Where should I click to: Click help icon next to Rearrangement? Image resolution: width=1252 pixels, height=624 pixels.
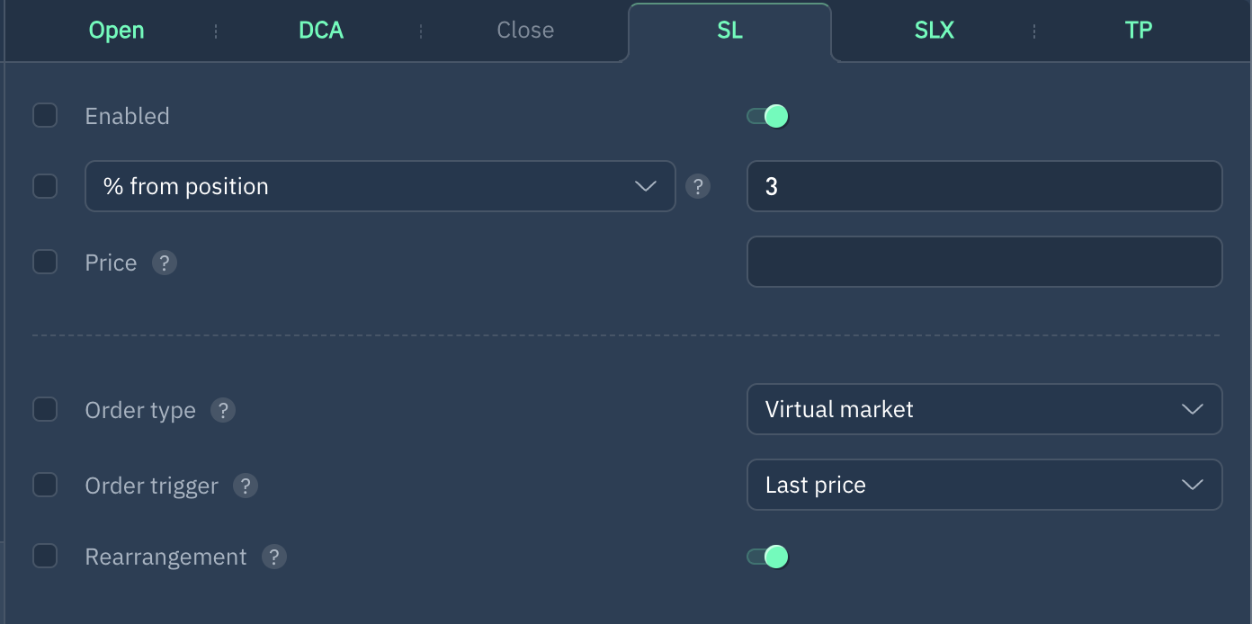(x=274, y=557)
